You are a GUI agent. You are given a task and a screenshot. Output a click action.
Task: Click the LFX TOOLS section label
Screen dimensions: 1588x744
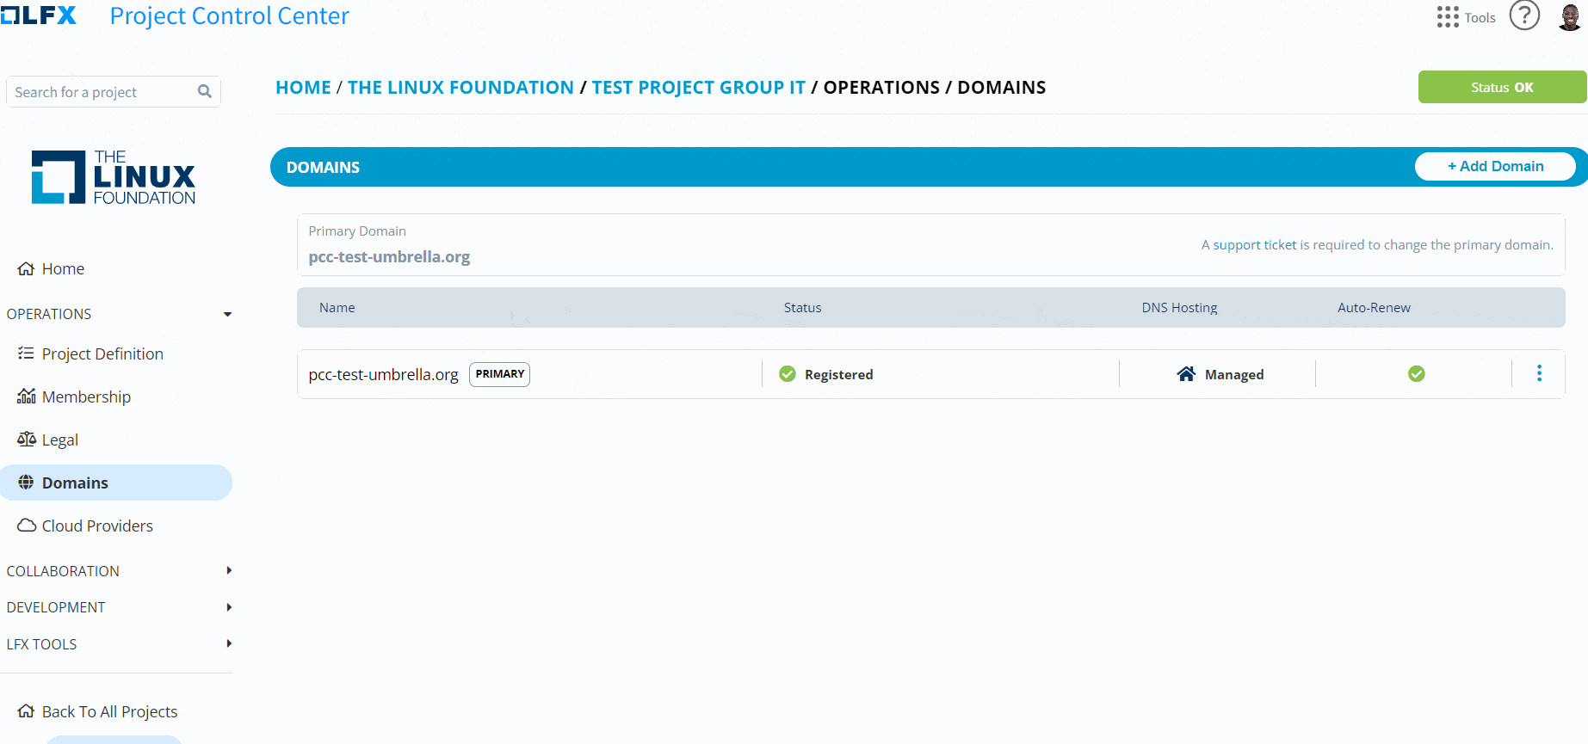tap(41, 644)
